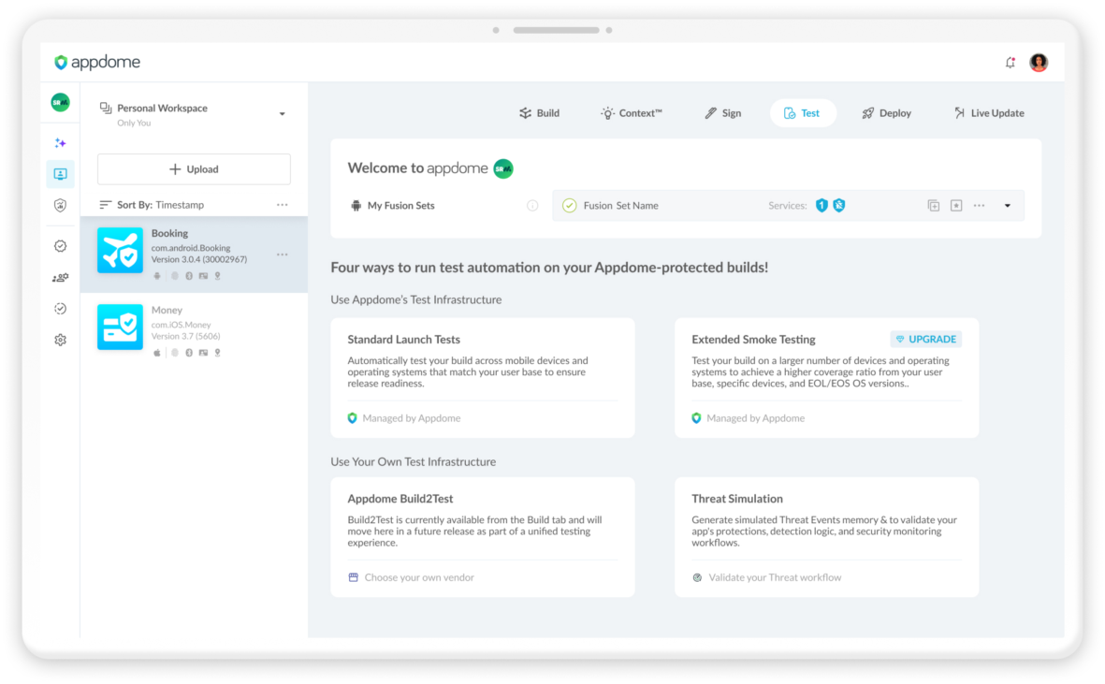Screen dimensions: 1105x684
Task: Open the Standard Launch Tests card
Action: [483, 378]
